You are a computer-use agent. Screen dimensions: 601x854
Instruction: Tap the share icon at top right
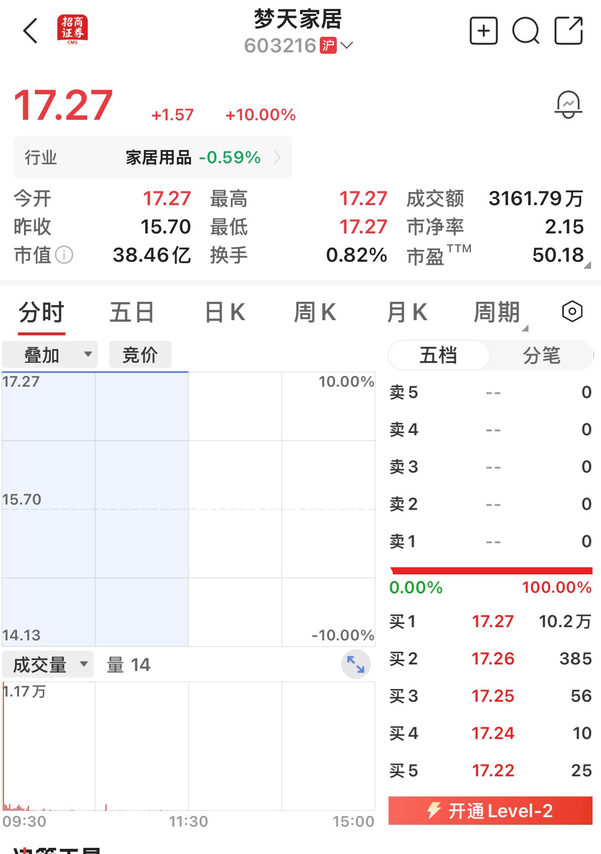[x=568, y=31]
